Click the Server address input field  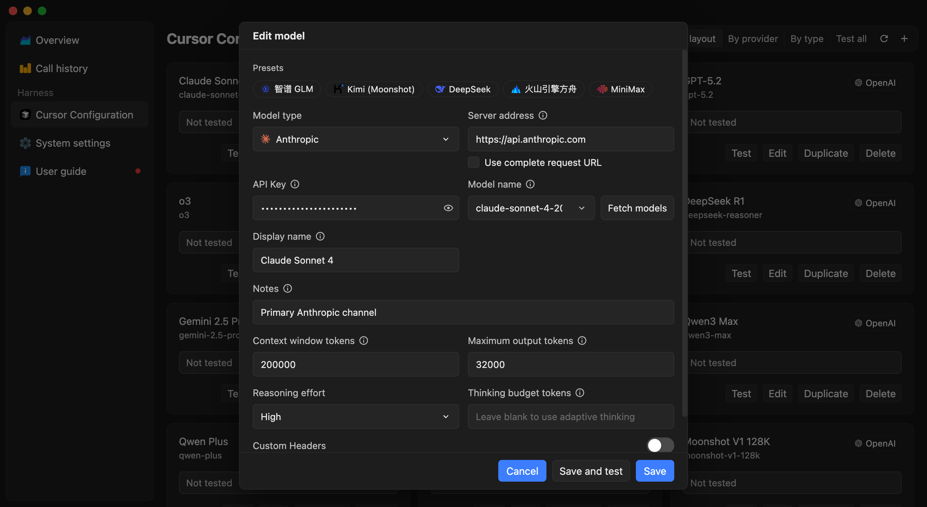click(571, 139)
